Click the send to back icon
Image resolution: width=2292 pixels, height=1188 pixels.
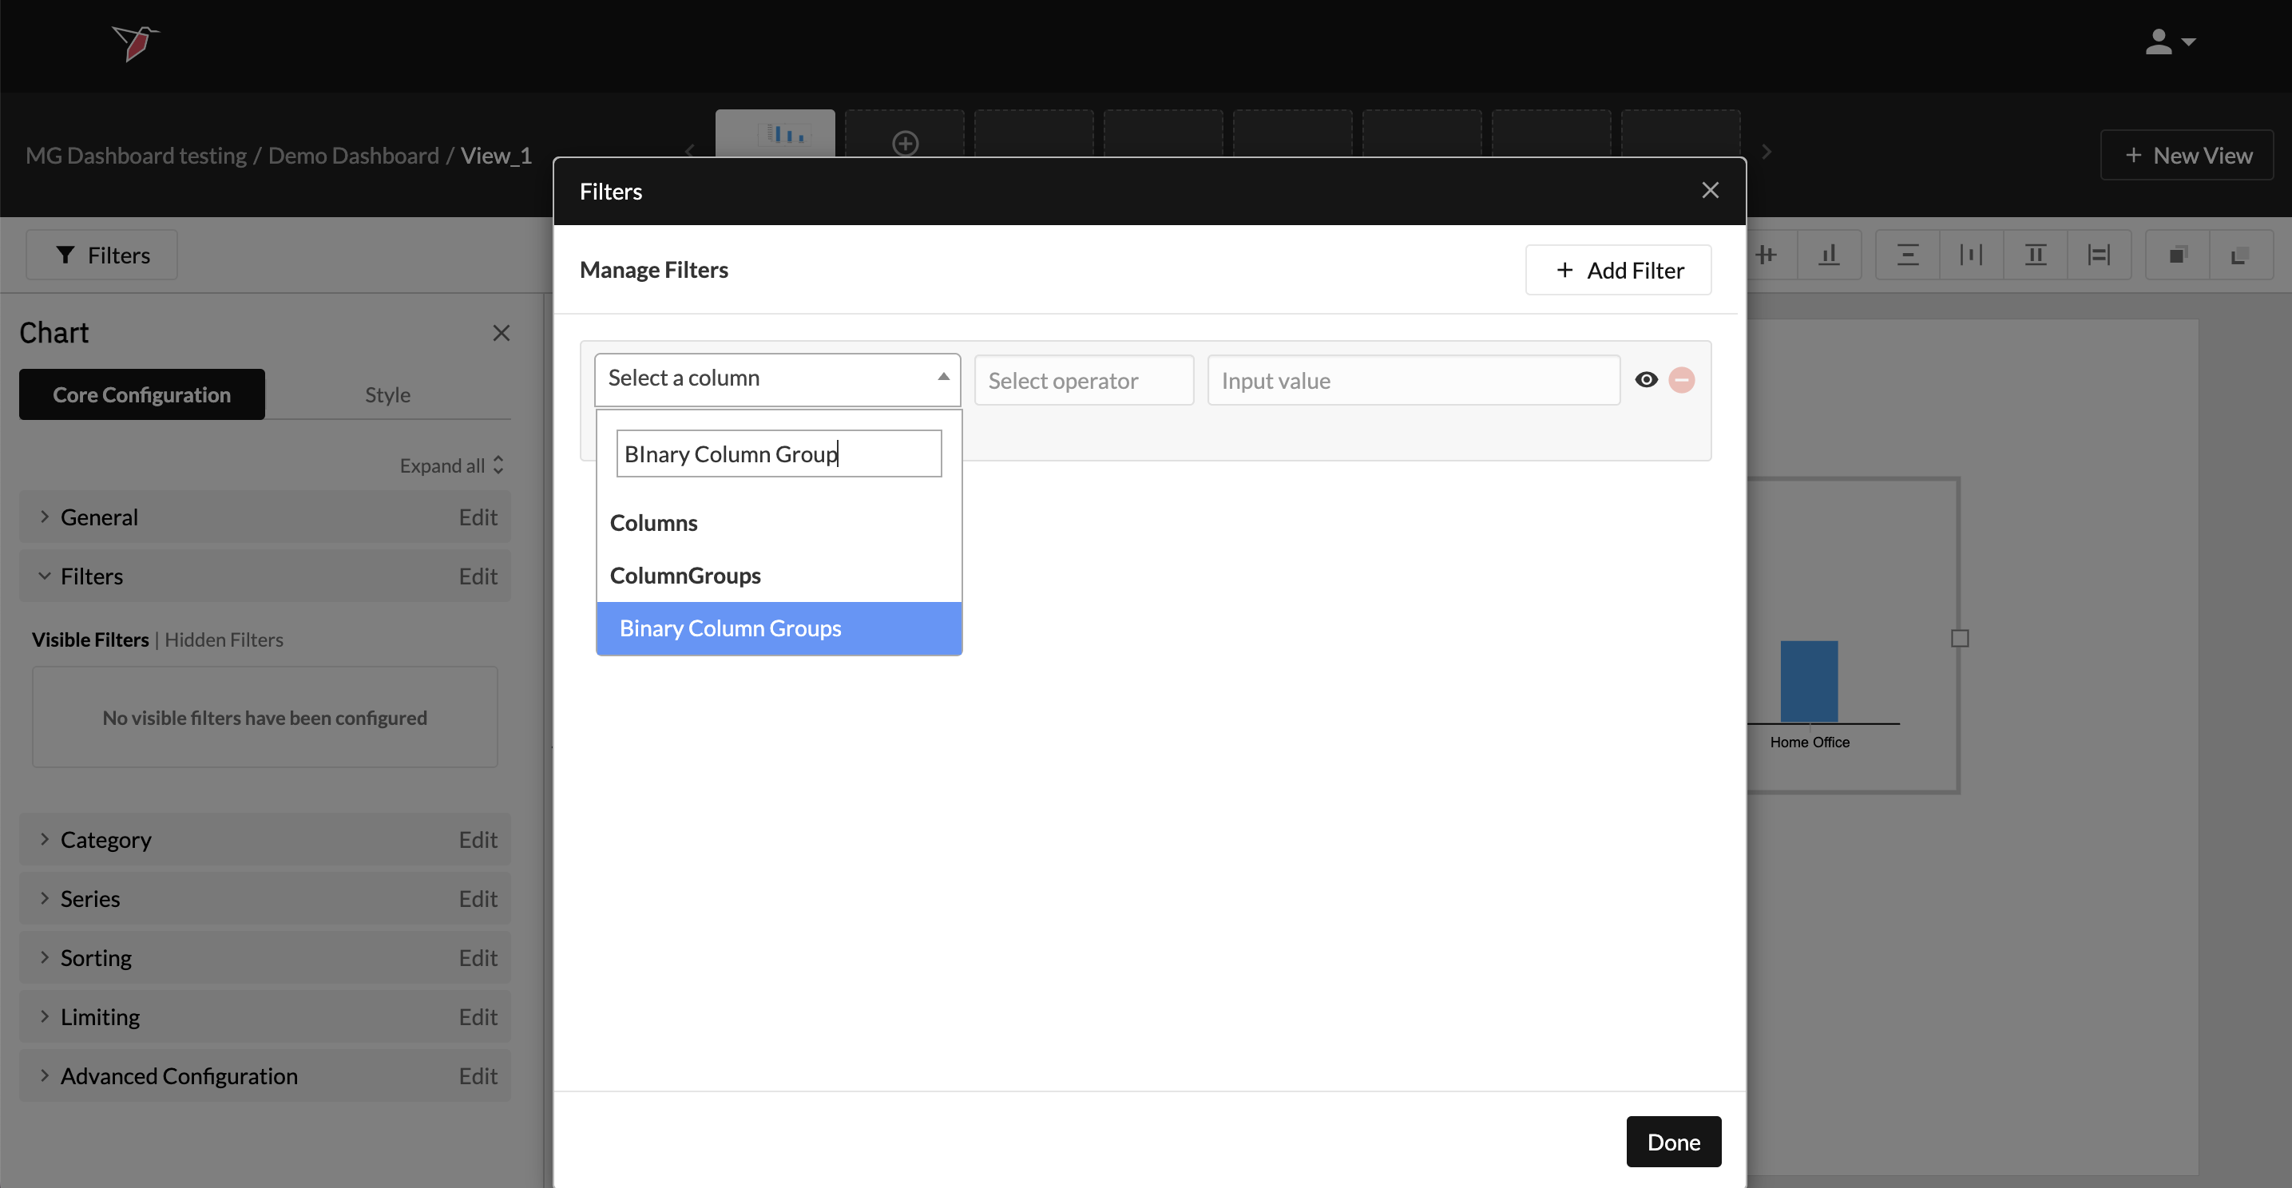coord(2239,255)
